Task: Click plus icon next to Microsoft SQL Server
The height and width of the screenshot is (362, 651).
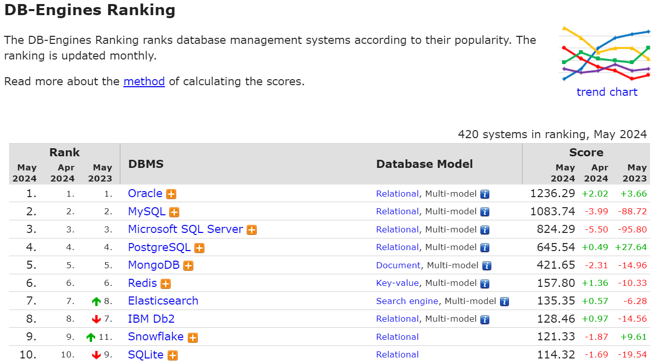Action: (252, 230)
